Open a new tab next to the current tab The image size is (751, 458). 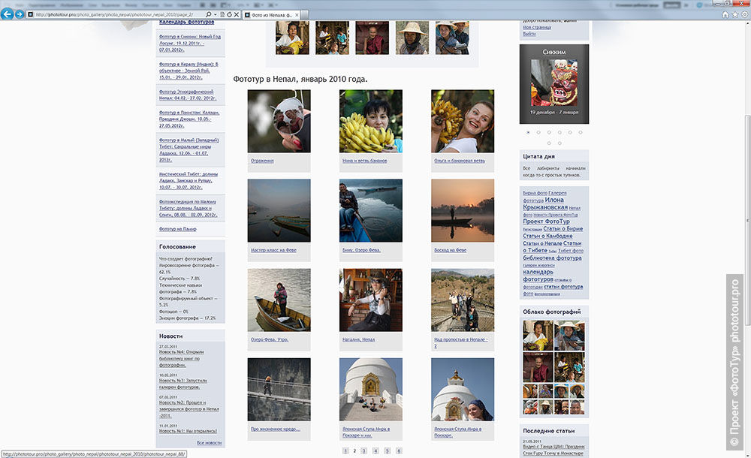[x=305, y=15]
